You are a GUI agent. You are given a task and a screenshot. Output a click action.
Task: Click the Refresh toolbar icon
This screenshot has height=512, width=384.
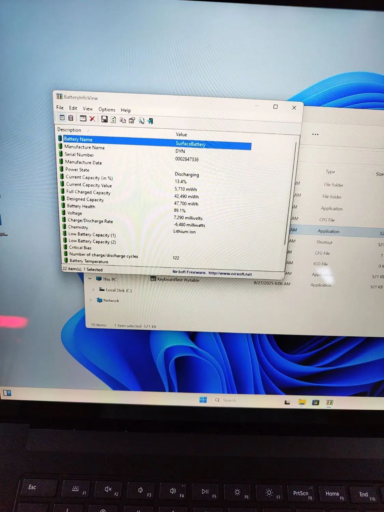[113, 120]
